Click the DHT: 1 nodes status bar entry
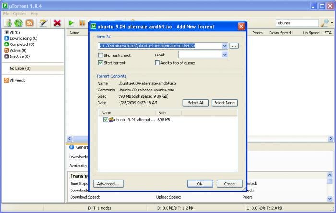The height and width of the screenshot is (213, 336). point(100,208)
